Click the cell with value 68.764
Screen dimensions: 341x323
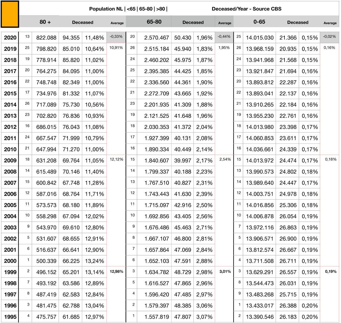[71, 194]
